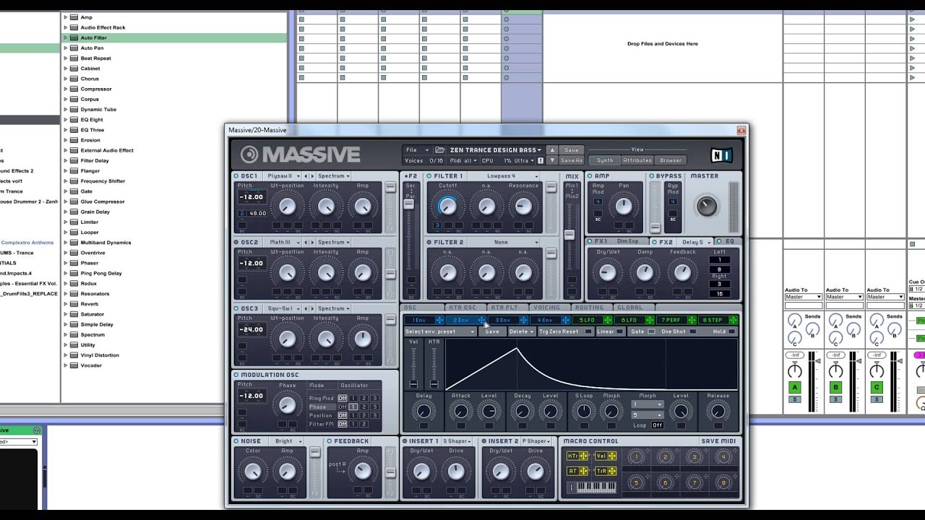Adjust the Mix1/Mix2 filter mix fader
This screenshot has width=925, height=520.
569,235
